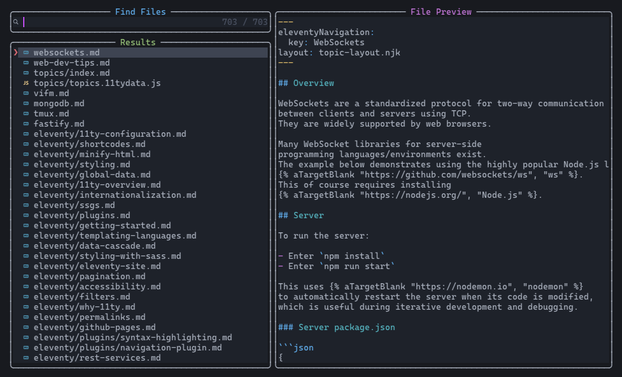Click the icon beside eleventy/rest-services.md
The width and height of the screenshot is (622, 377).
pyautogui.click(x=25, y=358)
